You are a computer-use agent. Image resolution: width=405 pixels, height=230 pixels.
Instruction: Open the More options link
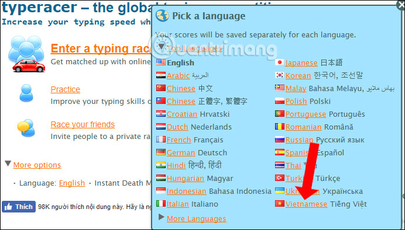(37, 165)
